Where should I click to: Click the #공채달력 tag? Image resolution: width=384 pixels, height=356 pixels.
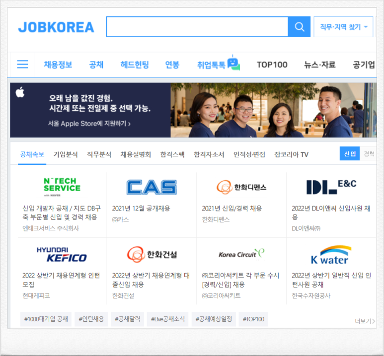[127, 319]
